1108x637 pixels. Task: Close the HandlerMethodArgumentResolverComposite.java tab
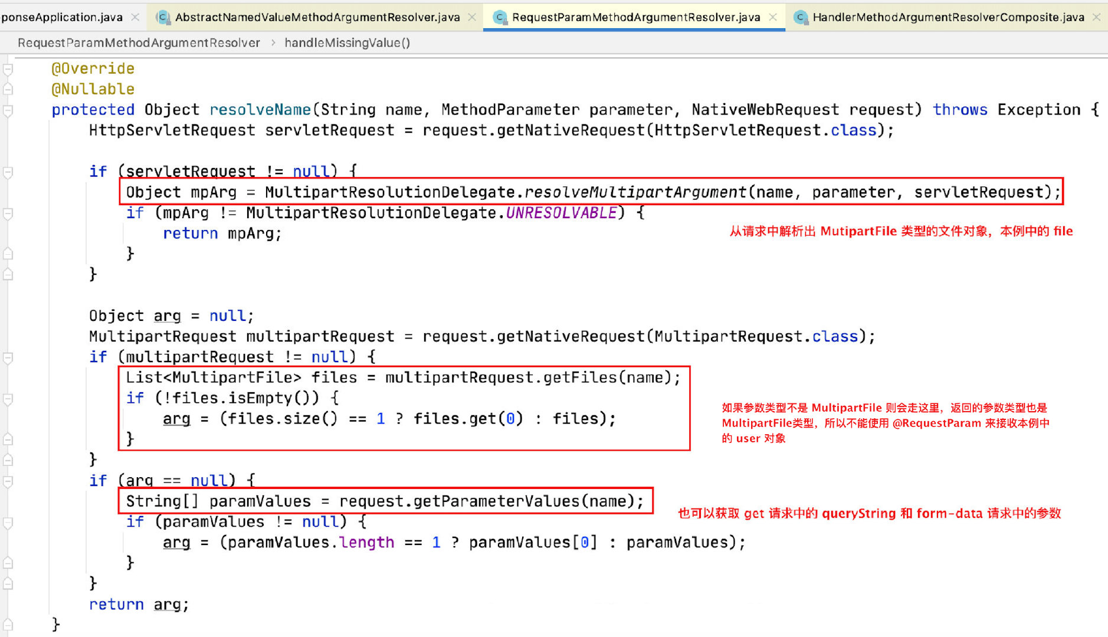[1097, 17]
